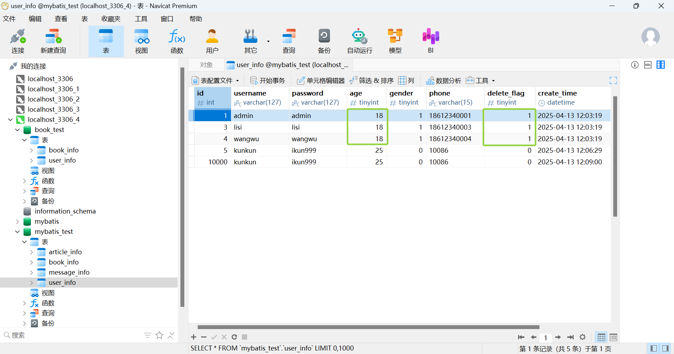Open the 其它 dropdown arrow
This screenshot has height=354, width=674.
[269, 41]
